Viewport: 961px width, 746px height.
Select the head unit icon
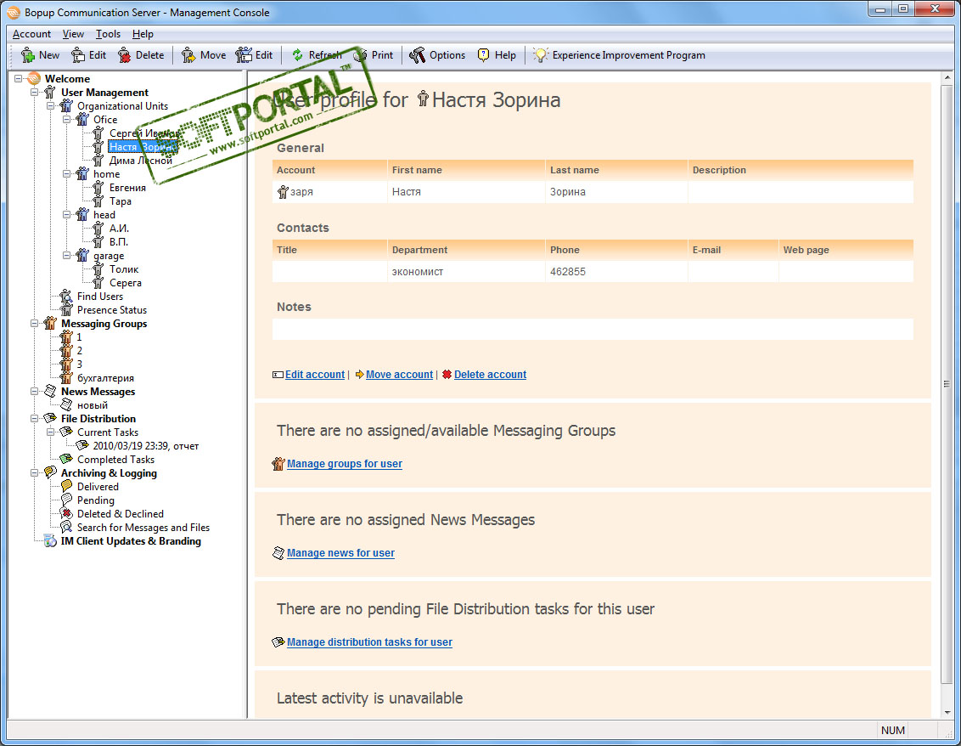82,215
